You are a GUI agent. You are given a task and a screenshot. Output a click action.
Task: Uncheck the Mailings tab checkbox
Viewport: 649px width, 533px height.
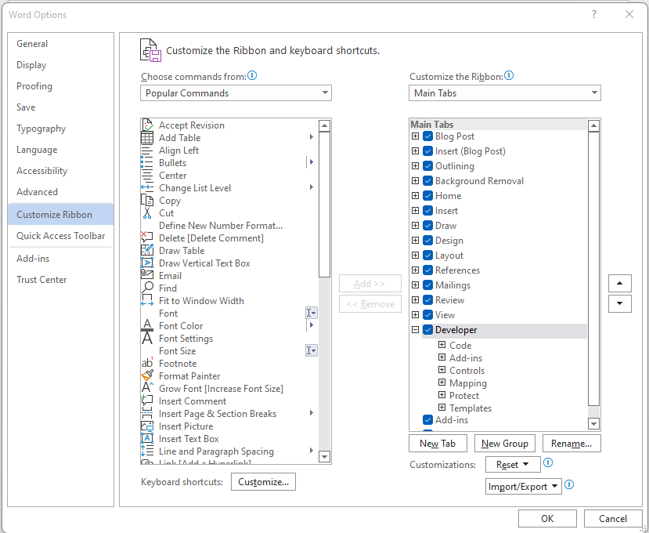(428, 285)
